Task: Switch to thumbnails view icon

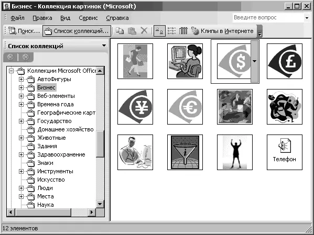Action: 159,31
